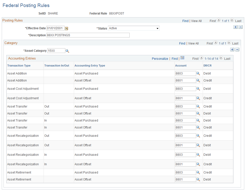This screenshot has width=248, height=191.
Task: Click the Asset Category field
Action: tap(56, 51)
